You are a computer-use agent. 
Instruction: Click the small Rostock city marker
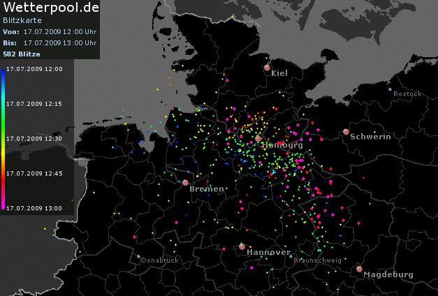[390, 89]
